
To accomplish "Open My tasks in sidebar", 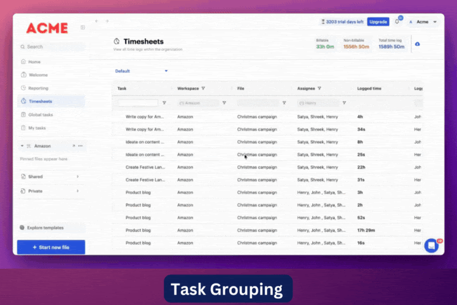I will coord(37,128).
